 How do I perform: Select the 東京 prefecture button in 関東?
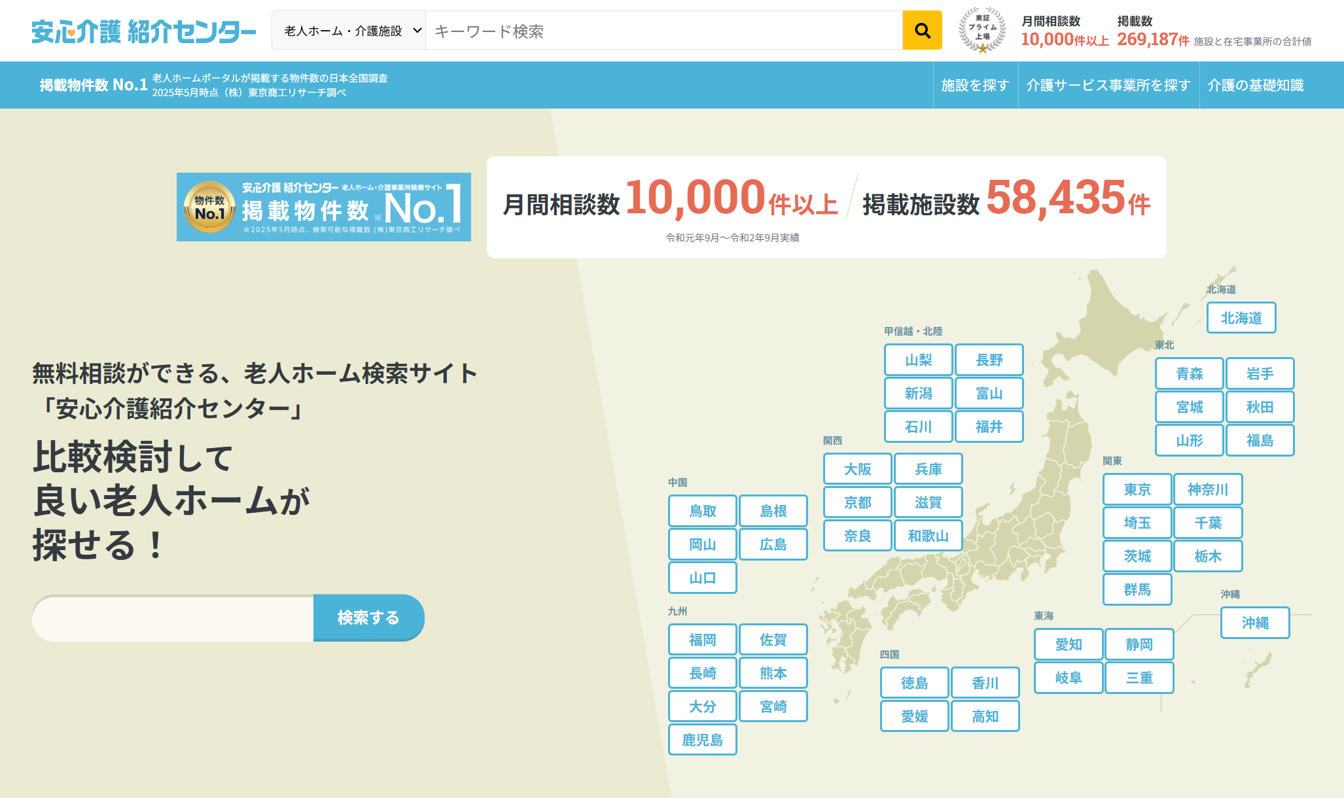[x=1137, y=489]
